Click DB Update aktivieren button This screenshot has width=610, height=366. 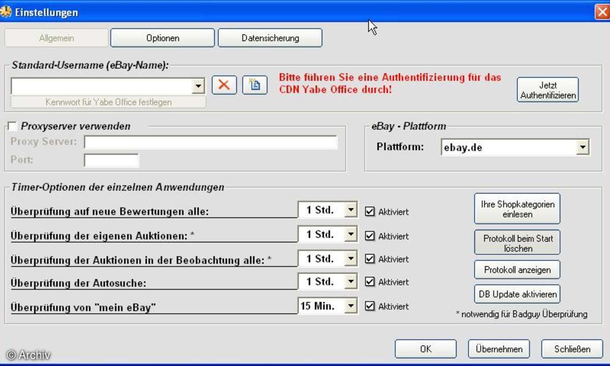517,294
